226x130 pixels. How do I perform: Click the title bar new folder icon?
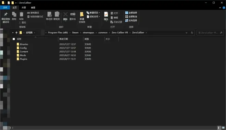[x=13, y=3]
